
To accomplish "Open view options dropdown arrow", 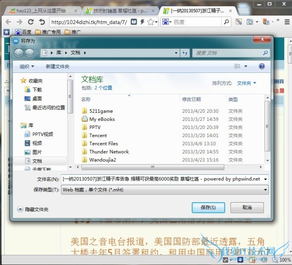I will pyautogui.click(x=245, y=66).
